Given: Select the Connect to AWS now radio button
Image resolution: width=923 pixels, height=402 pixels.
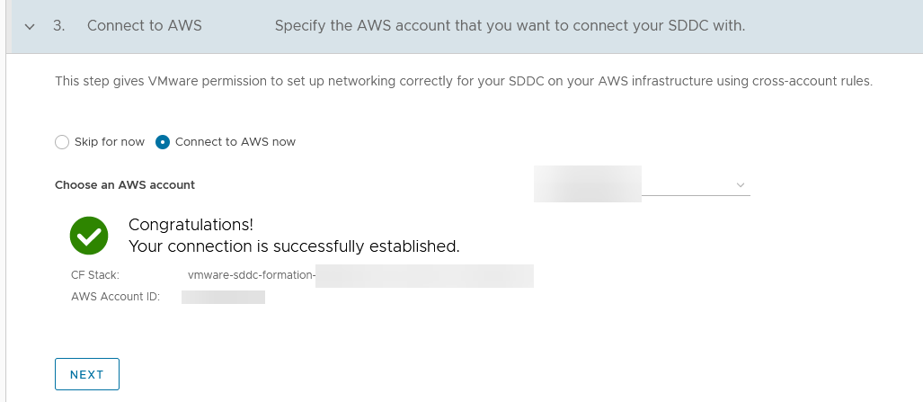Looking at the screenshot, I should pyautogui.click(x=163, y=142).
